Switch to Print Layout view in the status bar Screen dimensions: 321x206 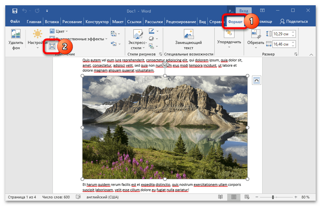(234, 197)
